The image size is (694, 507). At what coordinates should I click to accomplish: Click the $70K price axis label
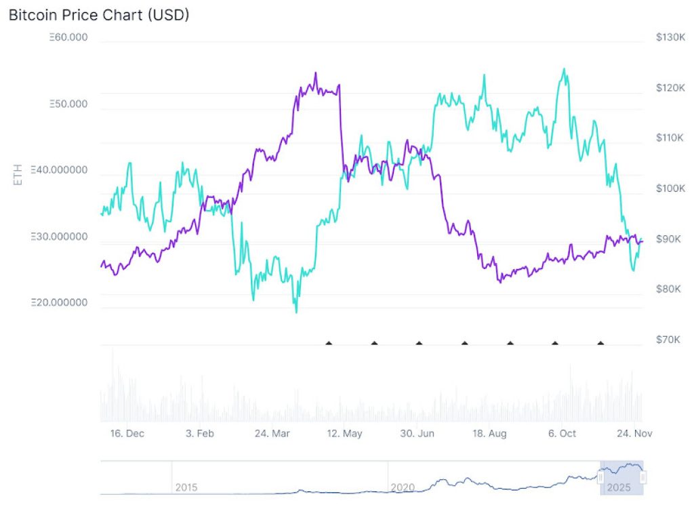668,340
